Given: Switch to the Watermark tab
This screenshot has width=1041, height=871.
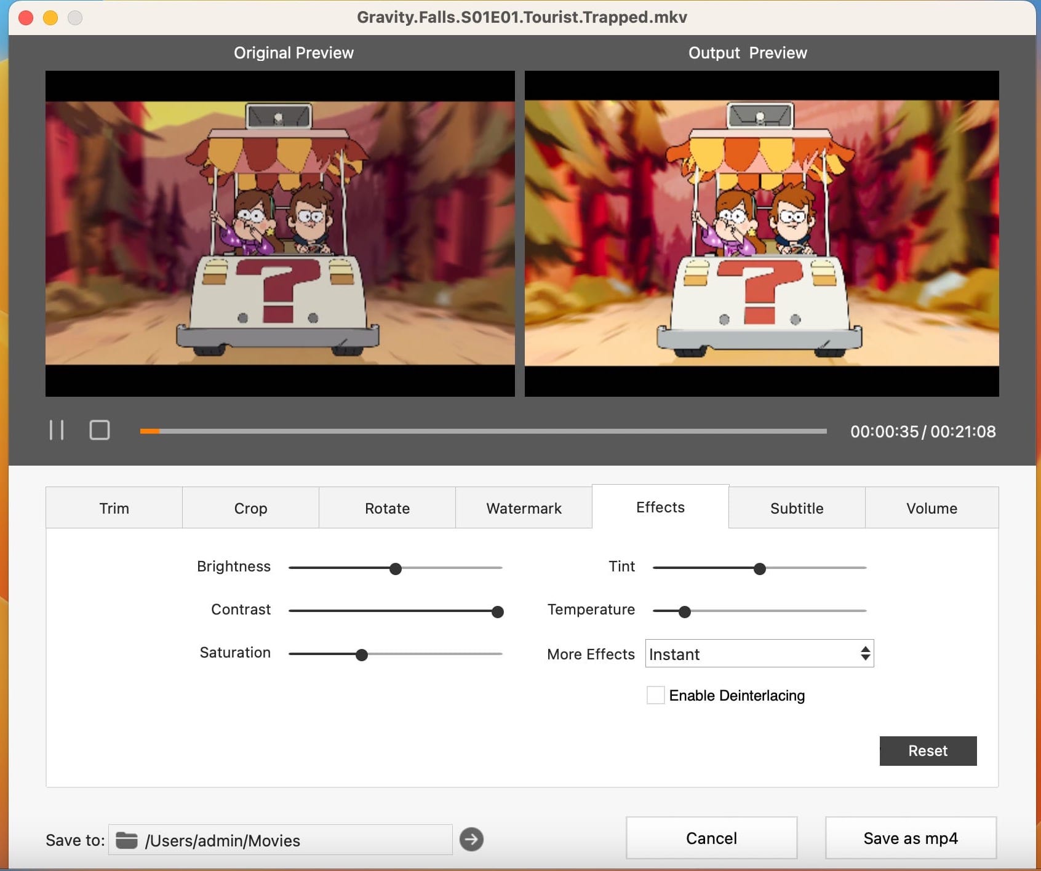Looking at the screenshot, I should coord(524,508).
